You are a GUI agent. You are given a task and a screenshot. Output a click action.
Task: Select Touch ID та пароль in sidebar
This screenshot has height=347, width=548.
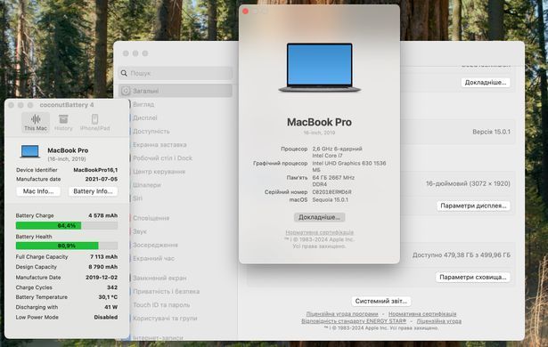click(161, 305)
